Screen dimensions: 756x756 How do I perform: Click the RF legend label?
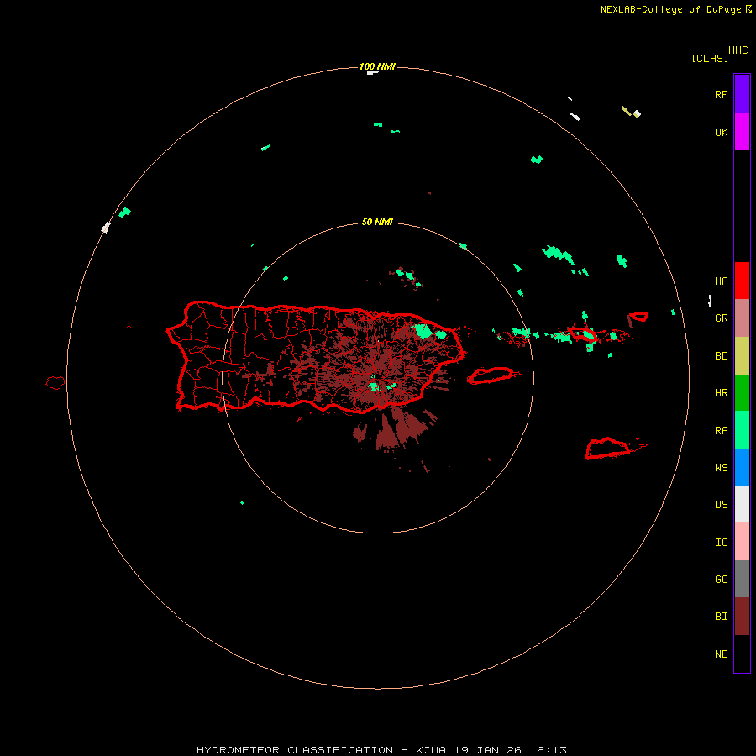721,94
